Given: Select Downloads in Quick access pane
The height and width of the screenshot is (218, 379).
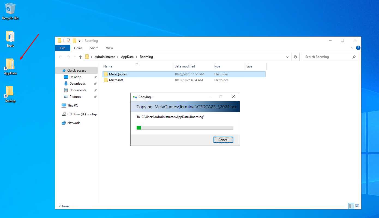Looking at the screenshot, I should pyautogui.click(x=77, y=84).
